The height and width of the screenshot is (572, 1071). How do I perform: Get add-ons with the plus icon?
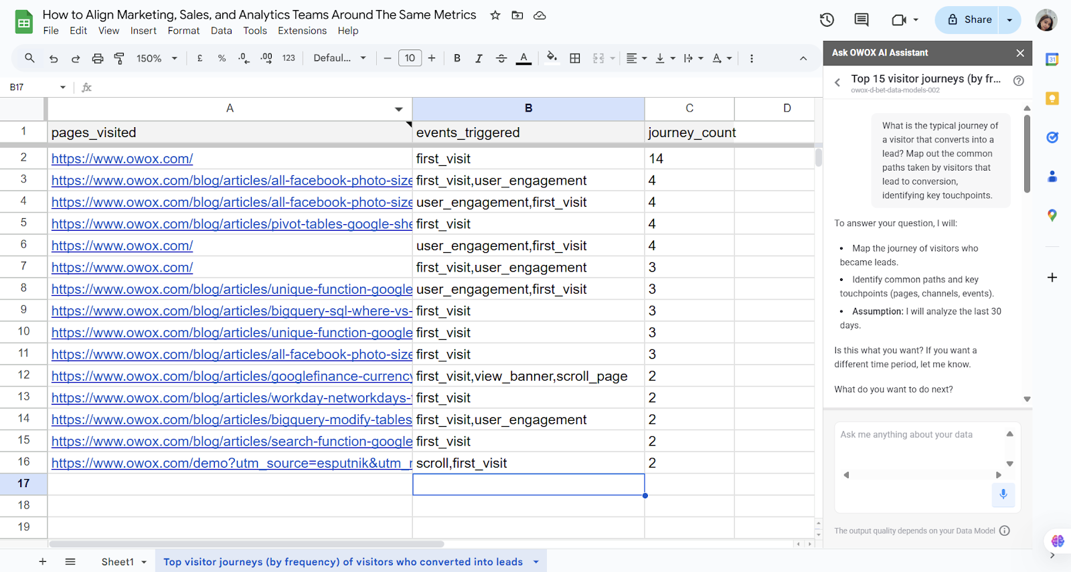1052,277
